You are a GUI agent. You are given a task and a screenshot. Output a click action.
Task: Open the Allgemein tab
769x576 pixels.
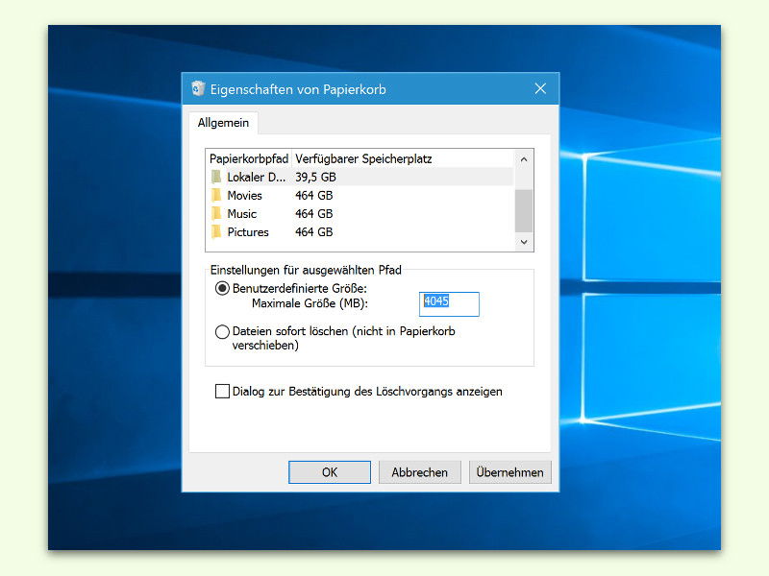coord(223,123)
